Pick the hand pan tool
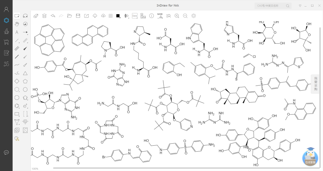 pyautogui.click(x=17, y=24)
